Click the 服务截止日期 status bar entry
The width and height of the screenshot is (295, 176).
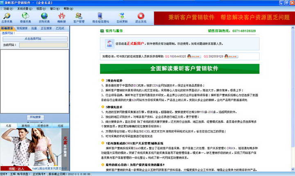pos(69,174)
